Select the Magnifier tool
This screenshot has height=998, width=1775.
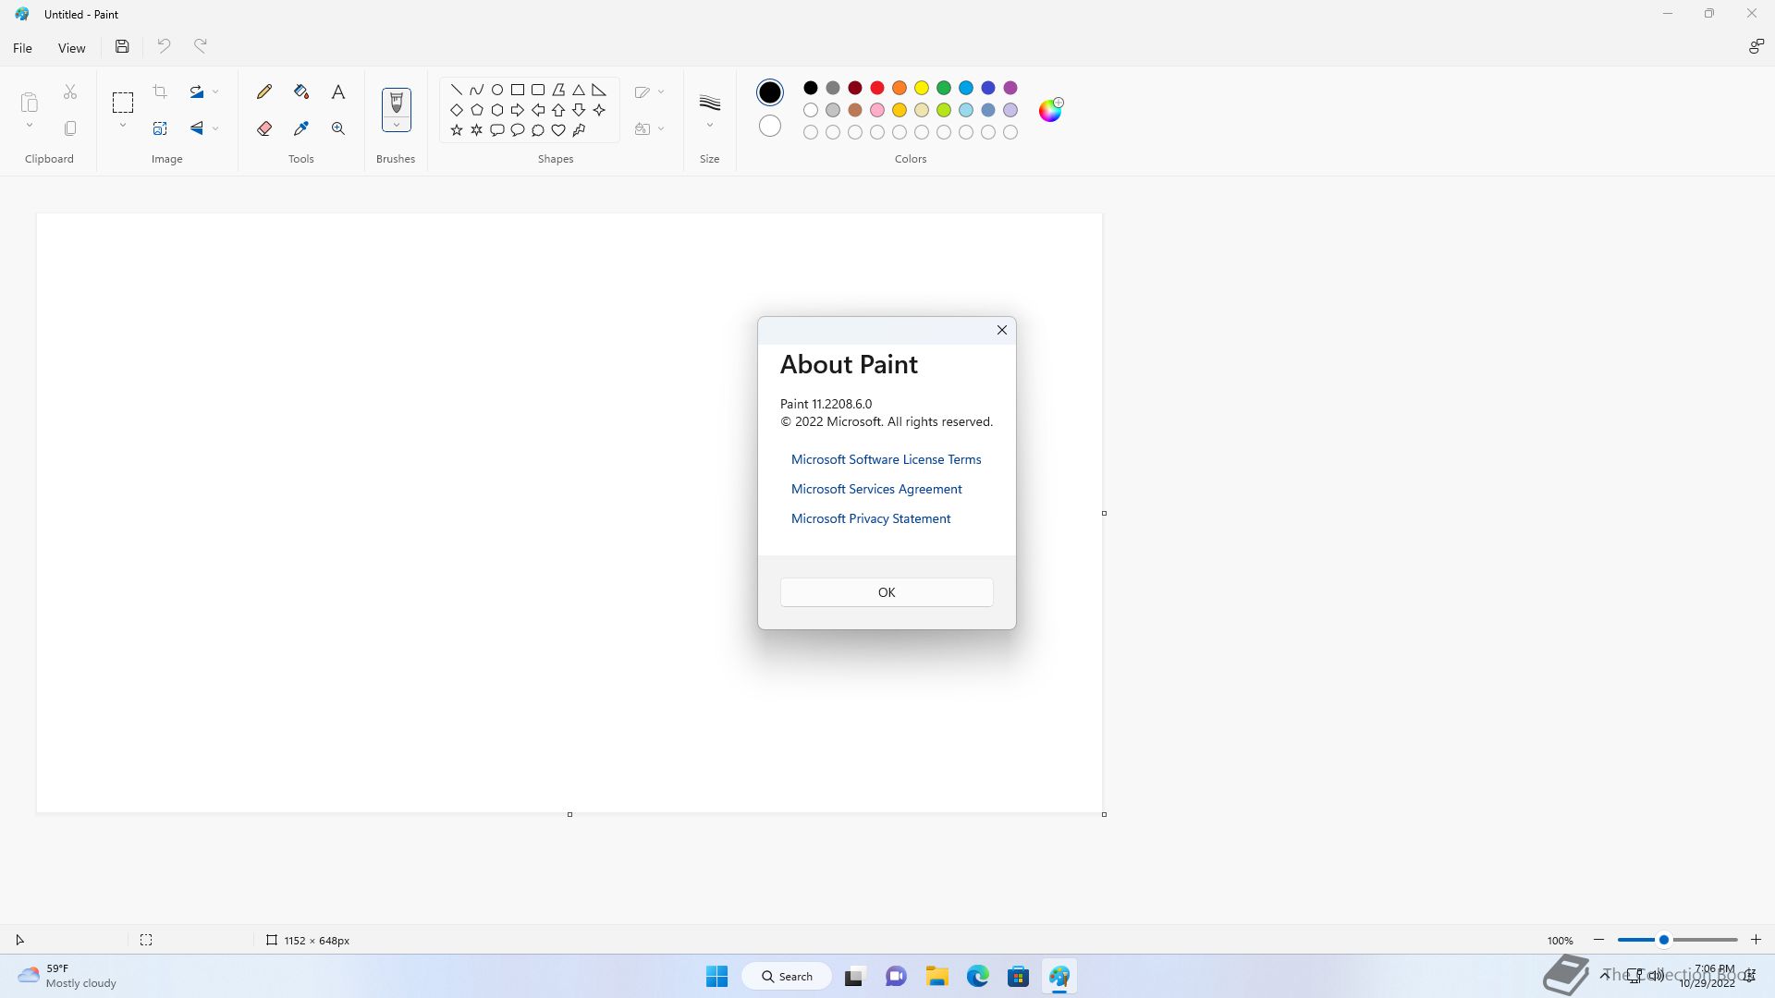click(338, 128)
